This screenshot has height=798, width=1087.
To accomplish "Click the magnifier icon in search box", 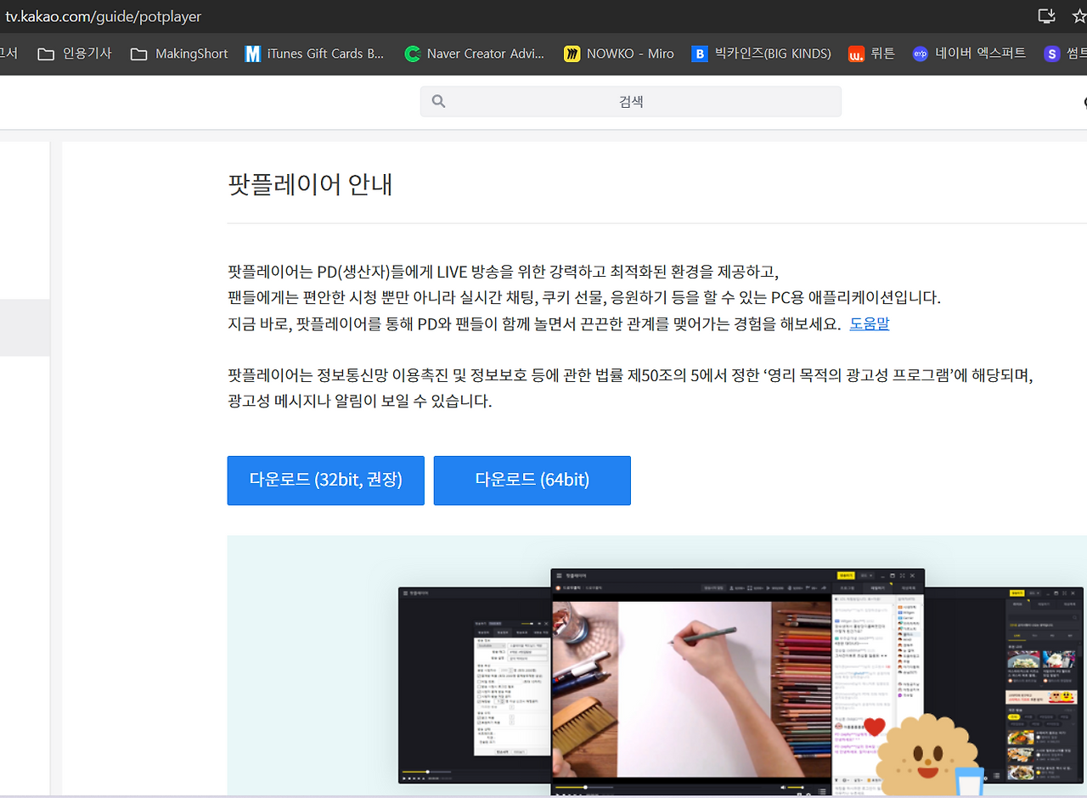I will point(438,101).
